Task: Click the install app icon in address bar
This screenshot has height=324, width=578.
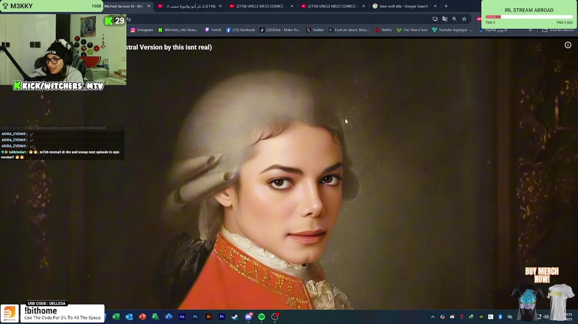Action: coord(435,19)
